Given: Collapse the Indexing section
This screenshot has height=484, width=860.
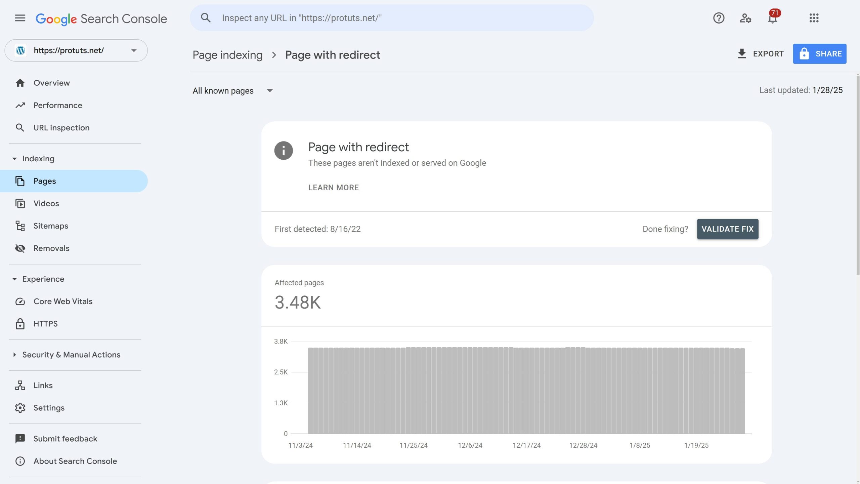Looking at the screenshot, I should tap(14, 159).
